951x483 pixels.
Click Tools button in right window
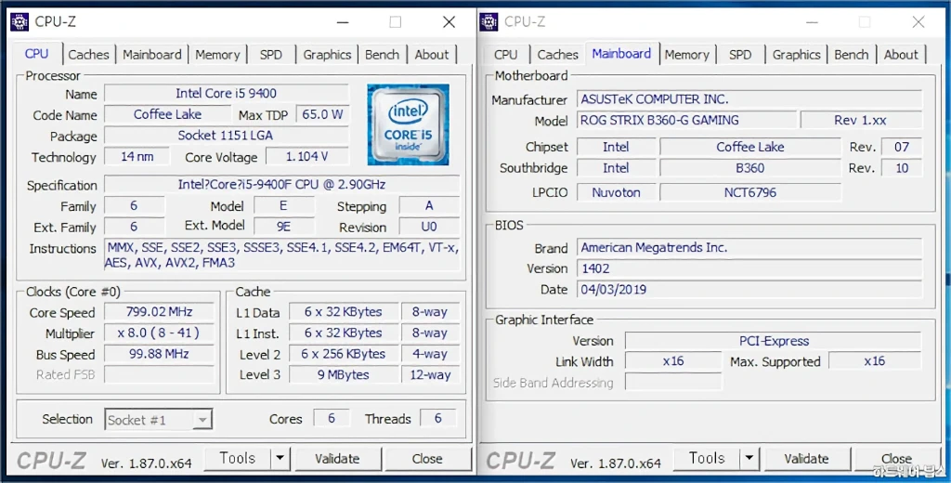pos(707,459)
